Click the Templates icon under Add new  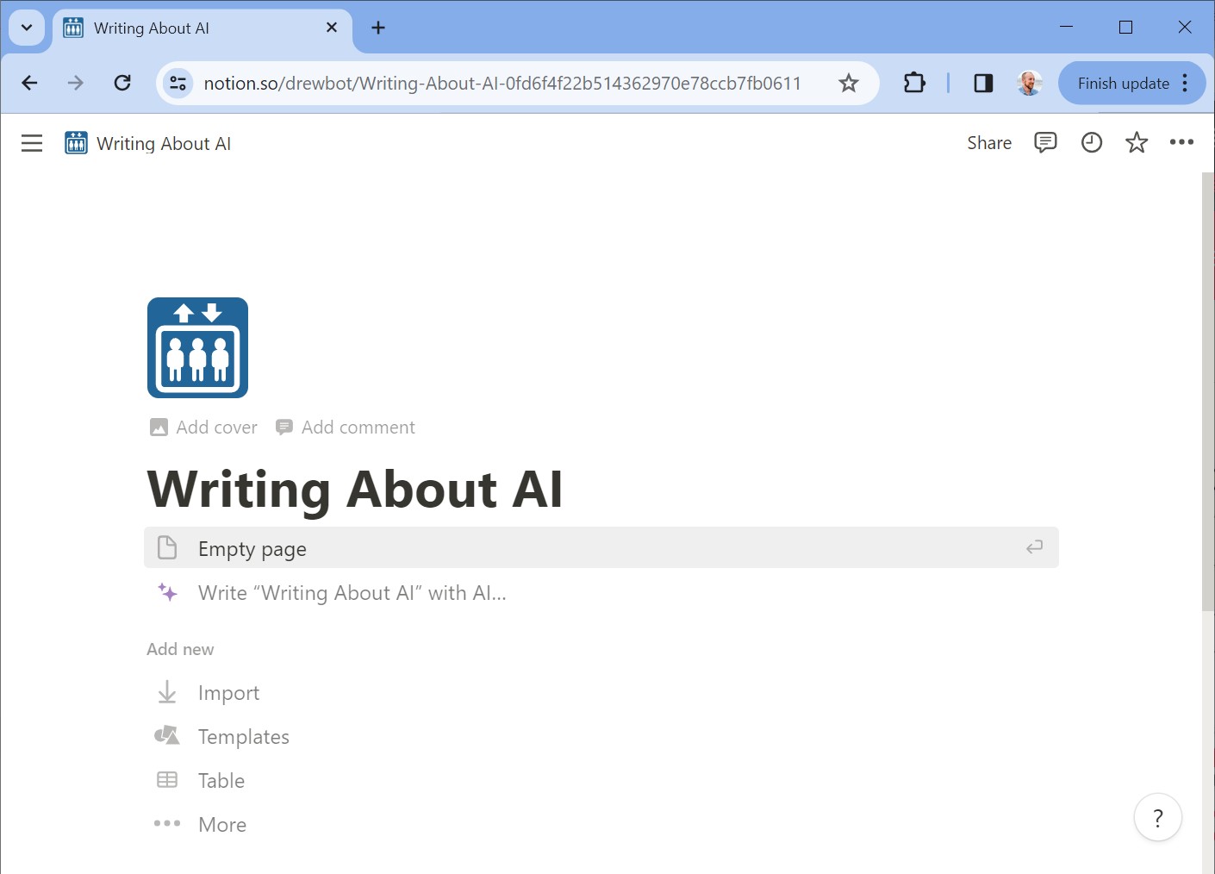[166, 735]
